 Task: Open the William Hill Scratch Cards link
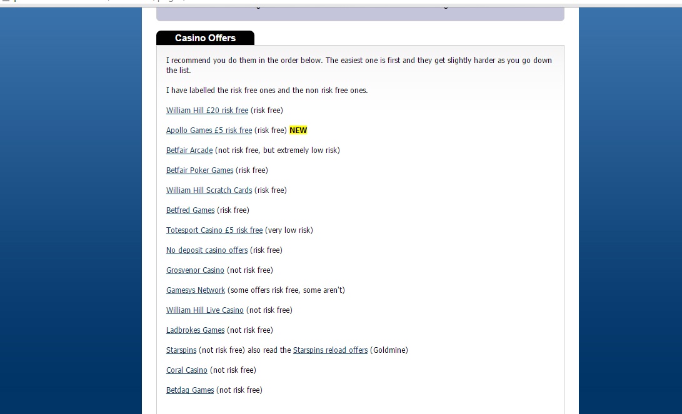coord(209,190)
